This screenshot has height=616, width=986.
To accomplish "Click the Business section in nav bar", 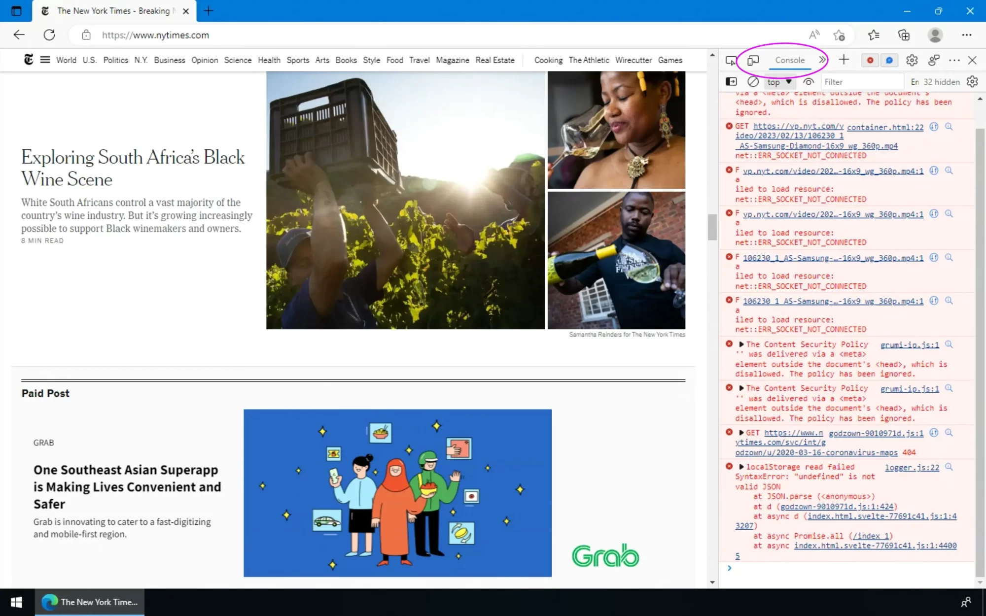I will coord(169,60).
